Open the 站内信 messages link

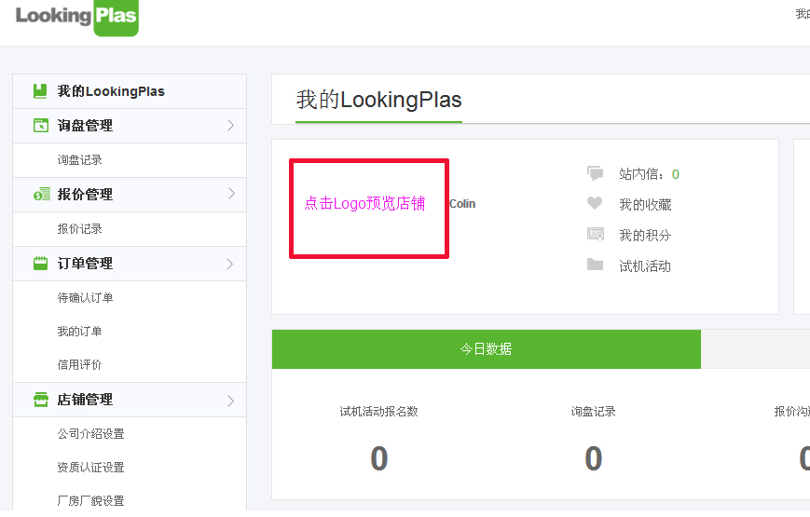coord(641,174)
